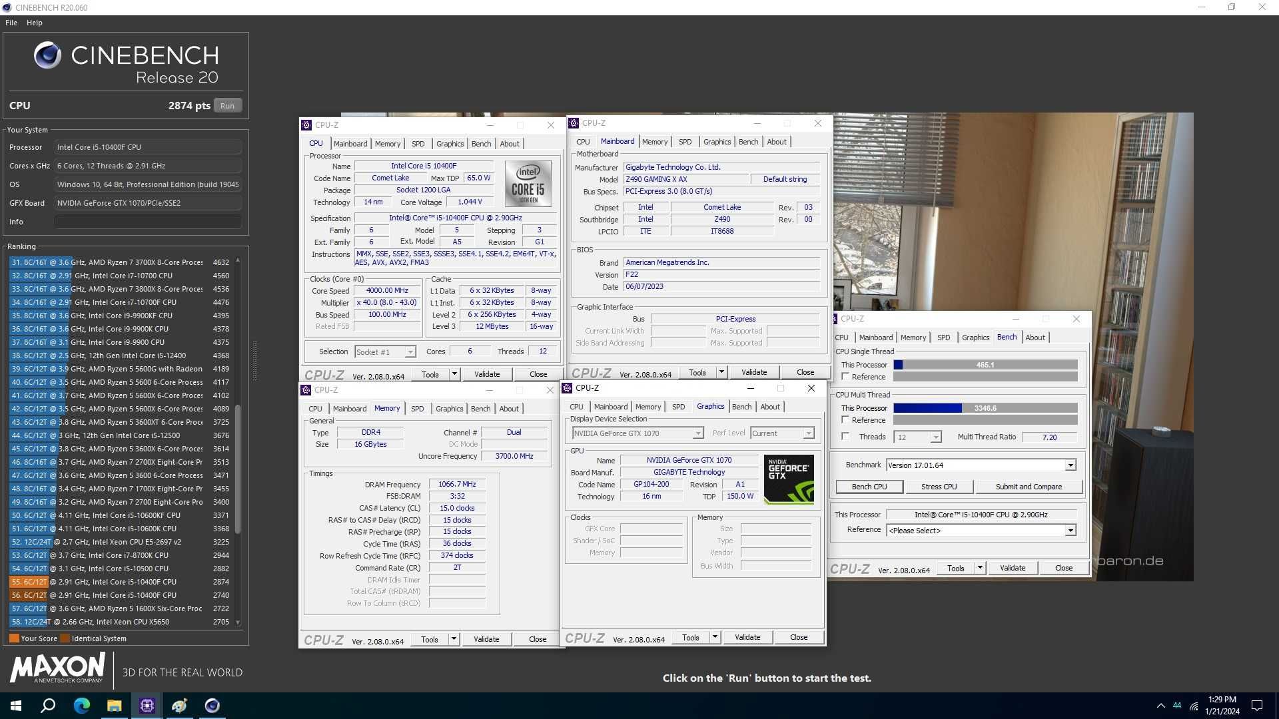Click the title-bar icon of the CPU-Z Graphics window

point(567,388)
